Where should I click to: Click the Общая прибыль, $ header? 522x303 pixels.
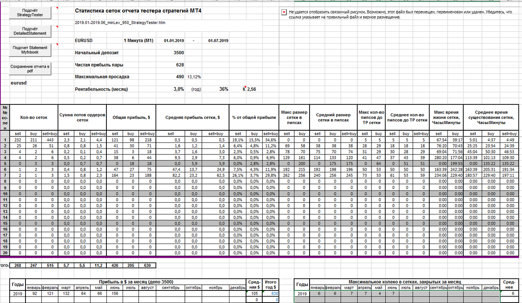tap(131, 117)
